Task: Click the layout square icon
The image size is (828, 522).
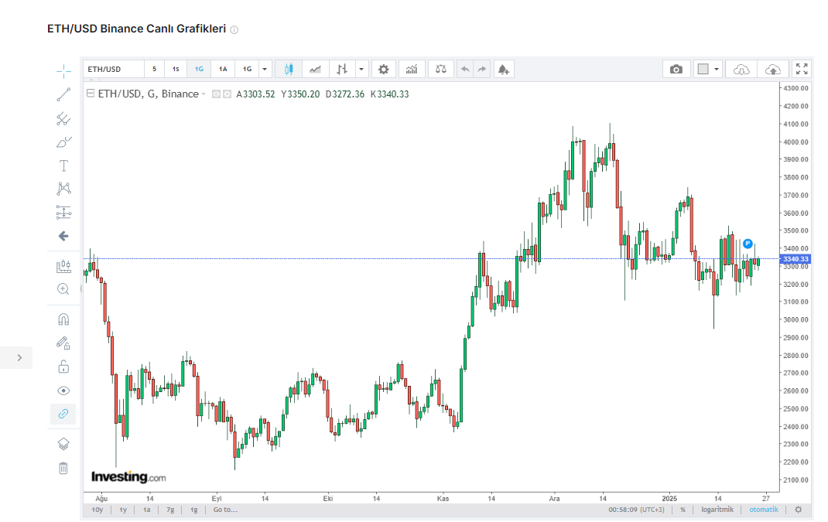Action: tap(703, 69)
